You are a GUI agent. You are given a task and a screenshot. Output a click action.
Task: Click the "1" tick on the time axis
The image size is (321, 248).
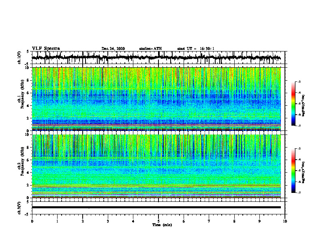coord(57,221)
